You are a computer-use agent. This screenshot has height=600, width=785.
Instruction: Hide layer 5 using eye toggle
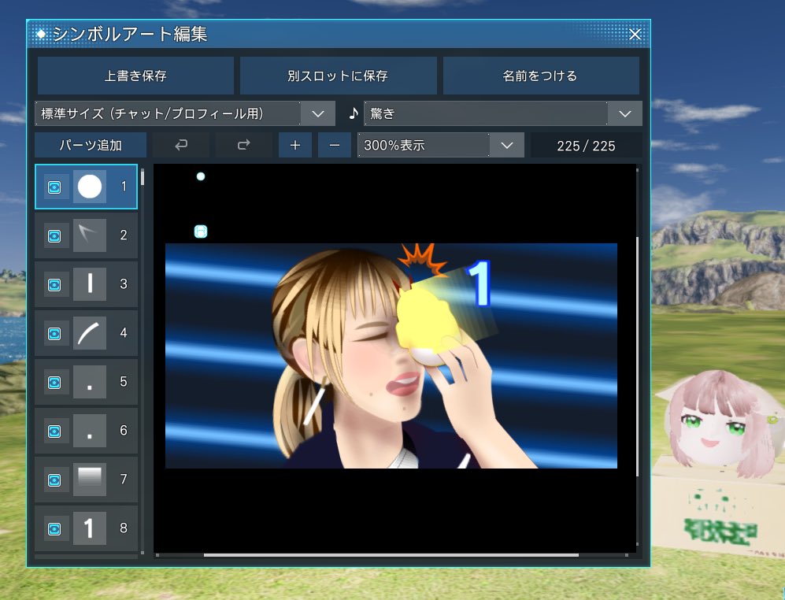click(x=54, y=383)
